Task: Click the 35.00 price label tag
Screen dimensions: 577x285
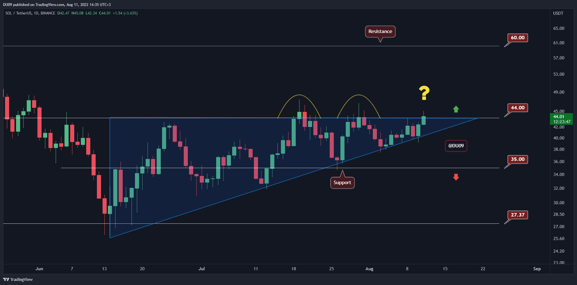Action: [x=518, y=159]
